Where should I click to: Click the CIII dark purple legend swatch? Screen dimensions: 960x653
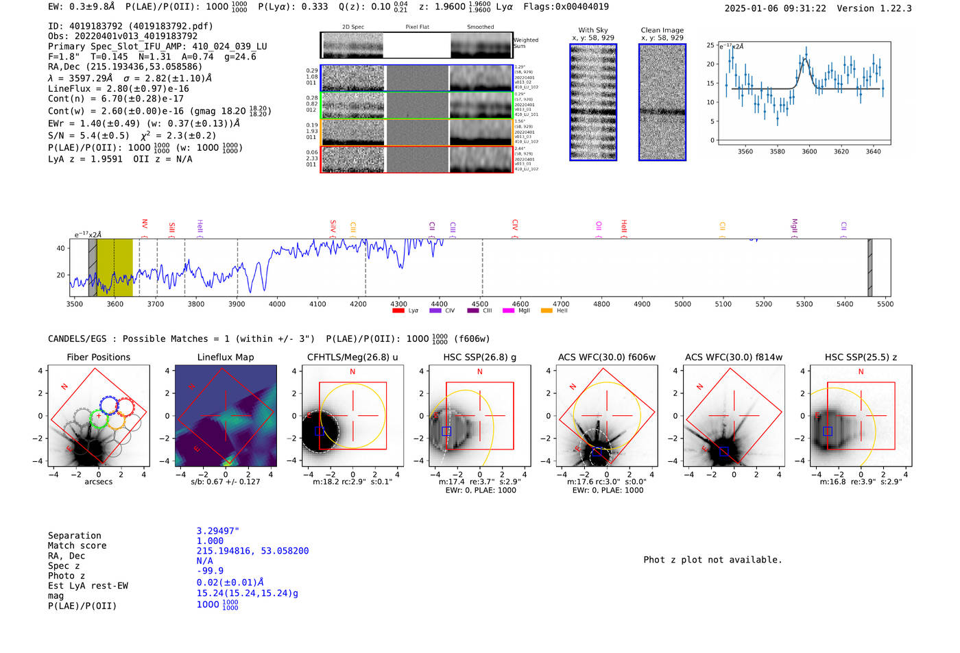[x=473, y=311]
